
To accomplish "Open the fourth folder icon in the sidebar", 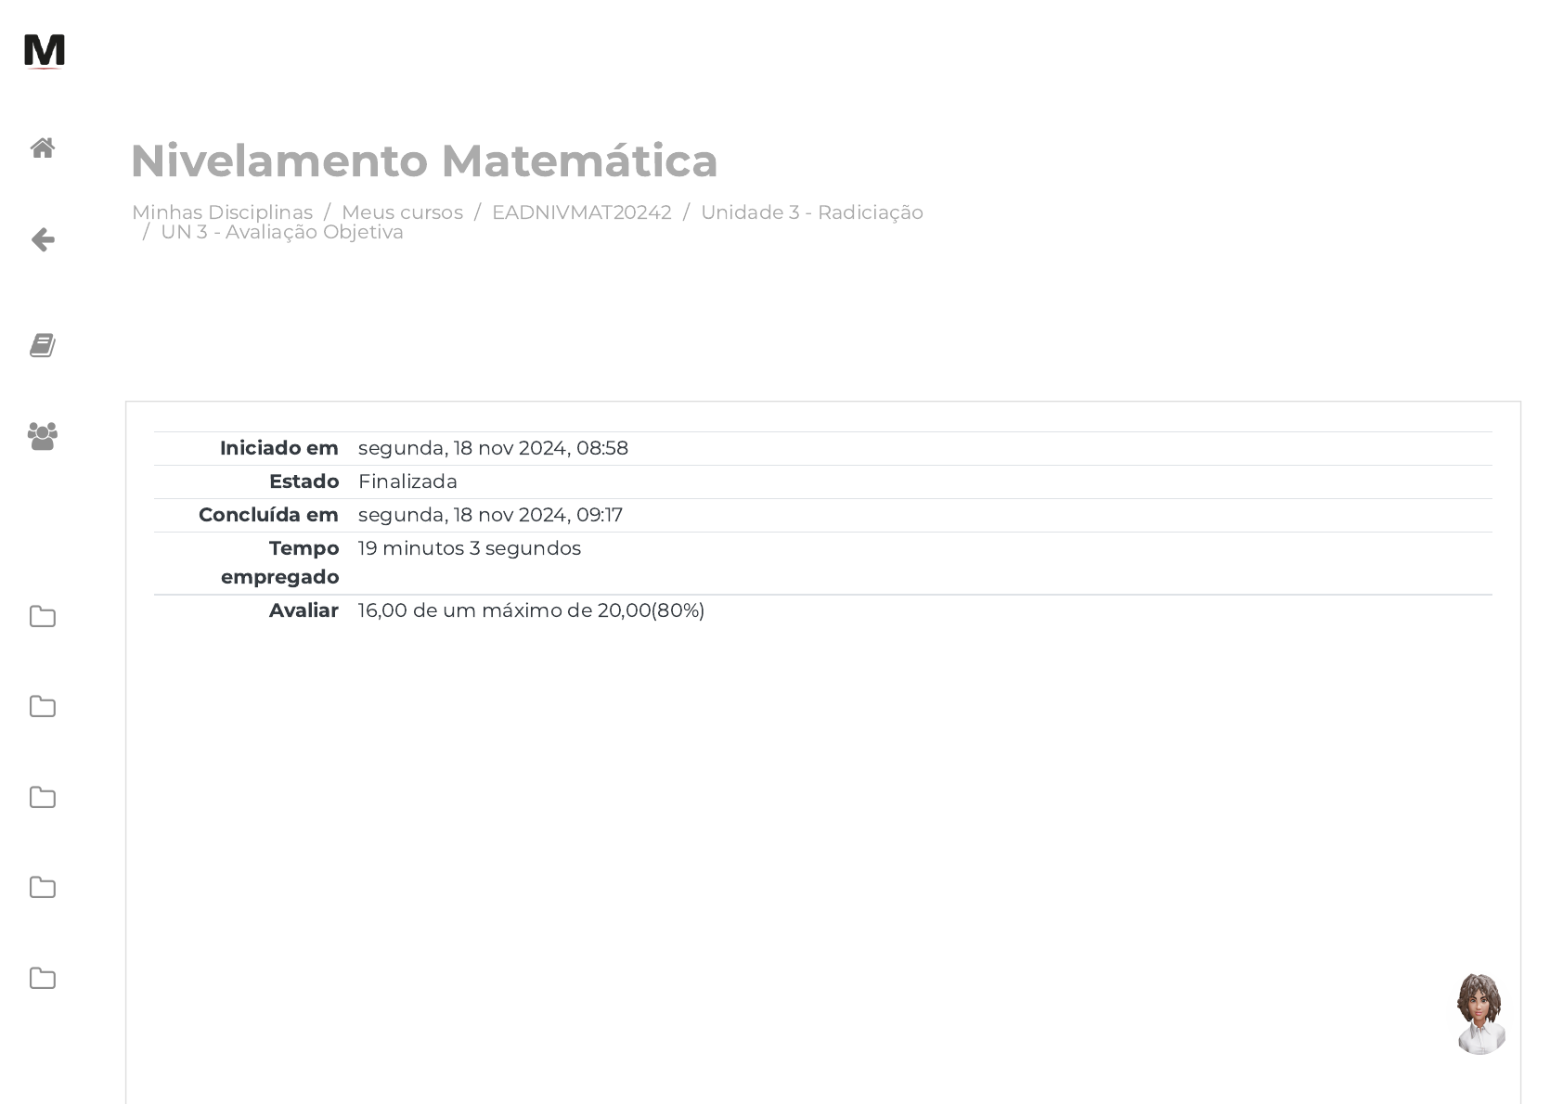I will [43, 888].
